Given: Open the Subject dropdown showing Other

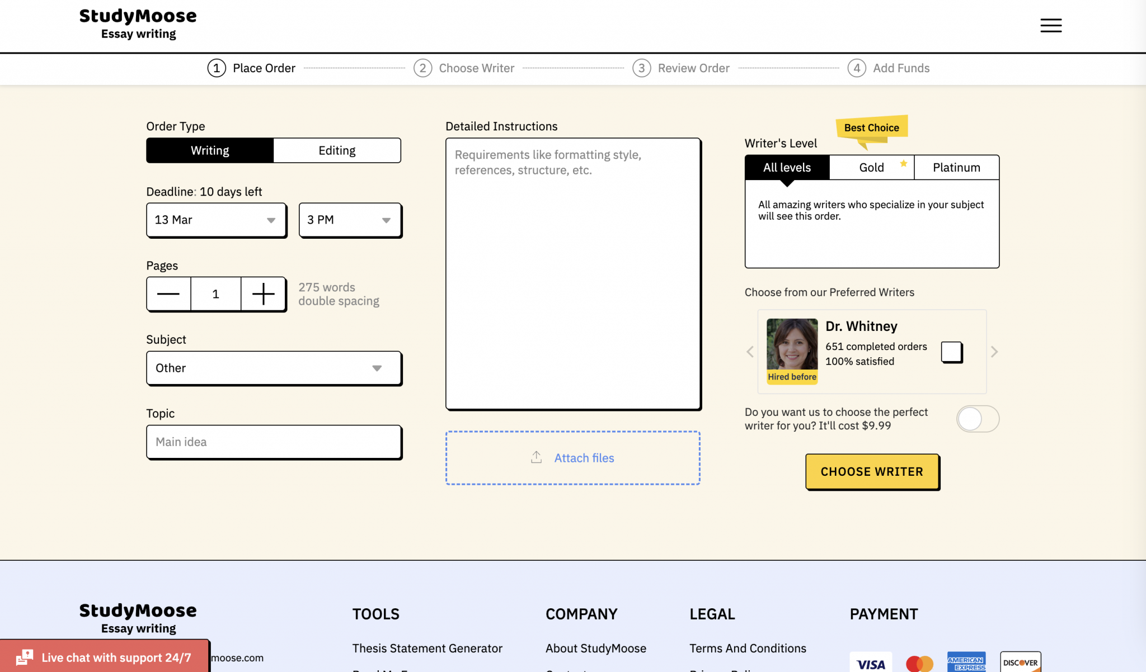Looking at the screenshot, I should coord(274,368).
